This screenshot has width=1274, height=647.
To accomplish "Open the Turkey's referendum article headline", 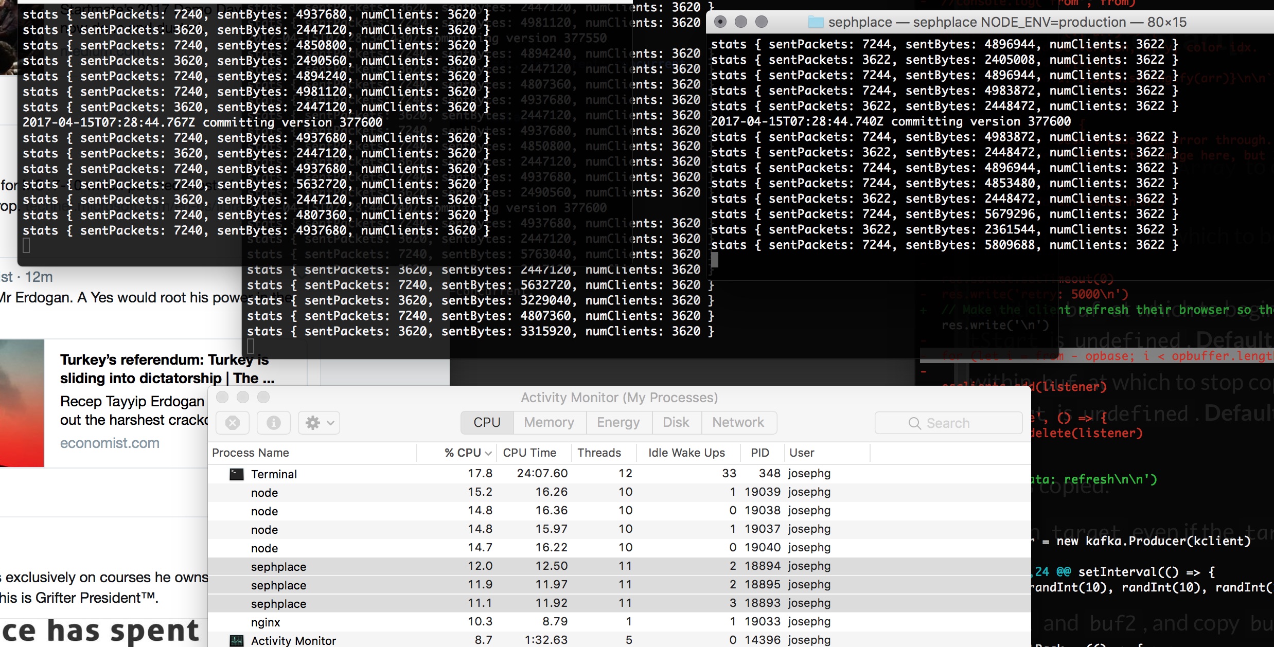I will [167, 369].
